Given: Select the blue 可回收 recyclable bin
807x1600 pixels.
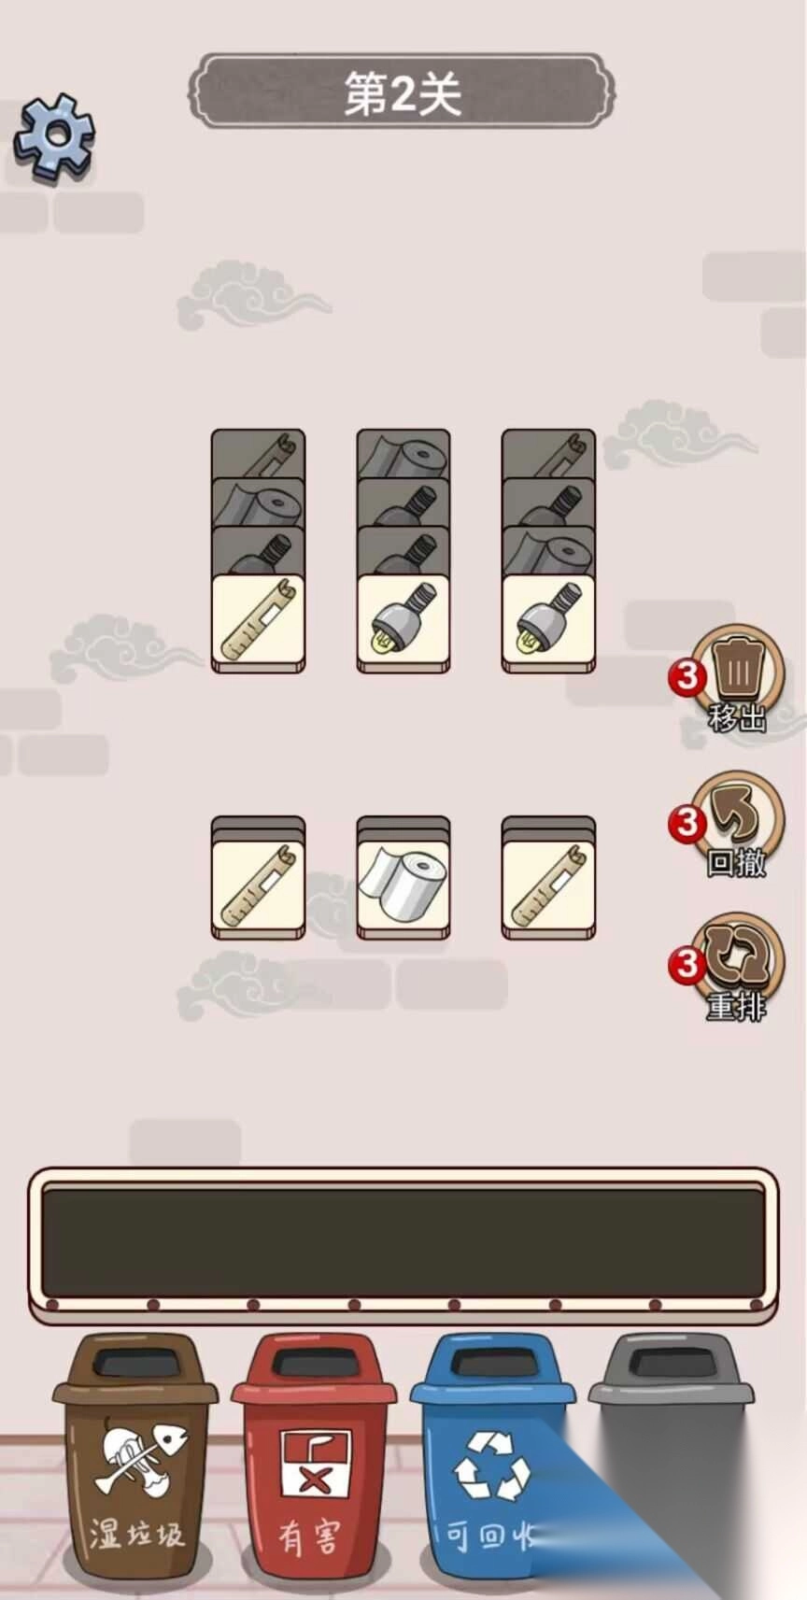Looking at the screenshot, I should 492,1455.
